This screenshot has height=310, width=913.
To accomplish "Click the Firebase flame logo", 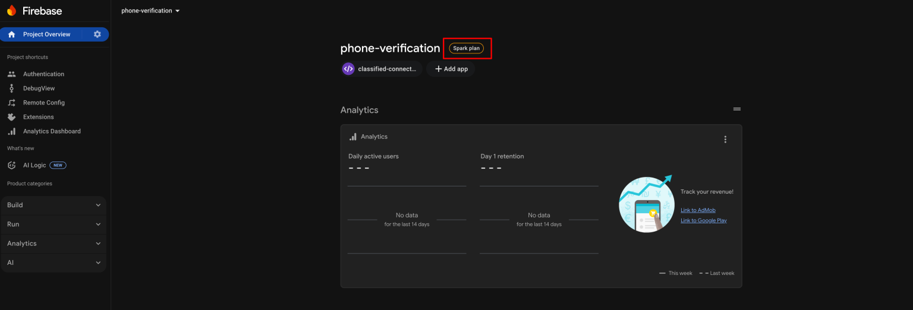I will (12, 11).
